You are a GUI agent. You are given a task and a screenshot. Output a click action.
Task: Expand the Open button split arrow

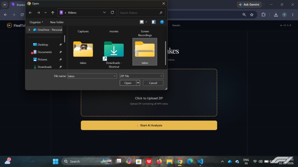pos(138,83)
